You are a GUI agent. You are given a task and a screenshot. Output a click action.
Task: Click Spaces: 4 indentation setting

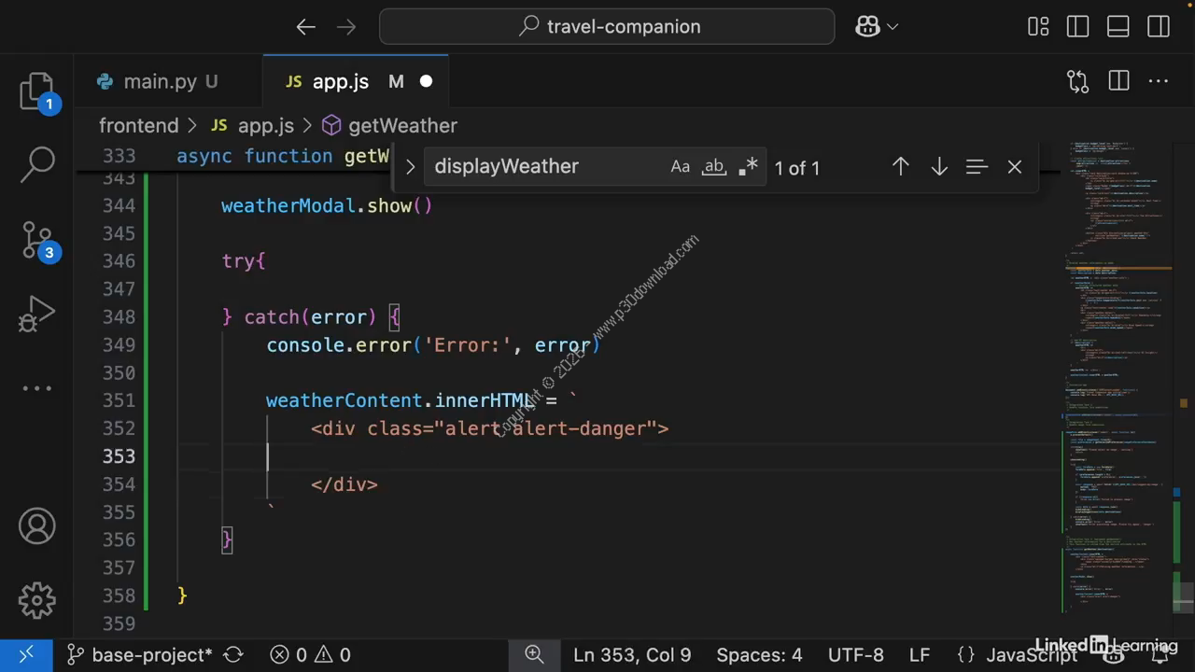(759, 655)
